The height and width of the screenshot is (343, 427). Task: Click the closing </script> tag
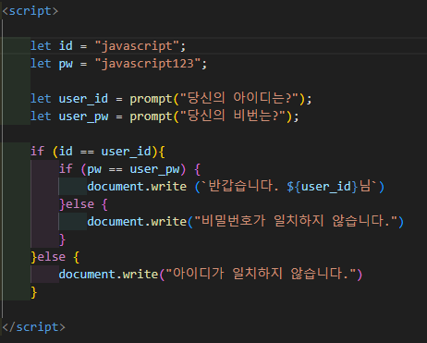pos(33,327)
